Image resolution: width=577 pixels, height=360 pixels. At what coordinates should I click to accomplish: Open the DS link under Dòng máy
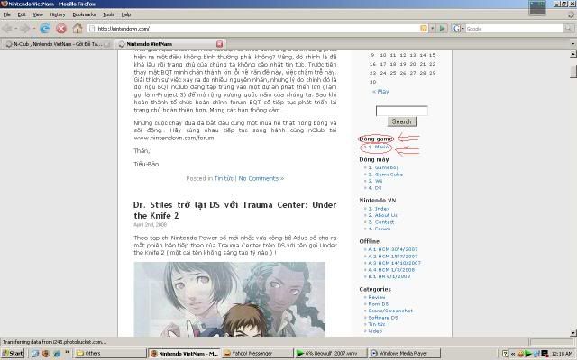pyautogui.click(x=375, y=188)
